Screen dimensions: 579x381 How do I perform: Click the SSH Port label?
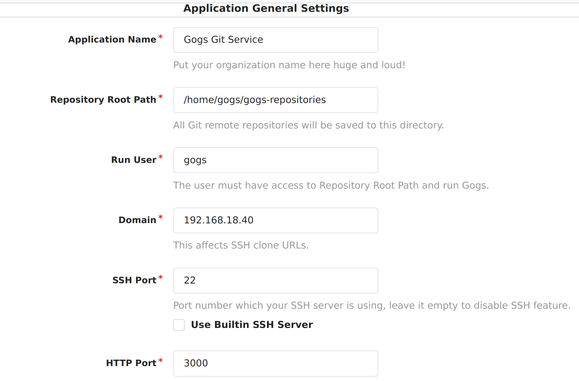tap(134, 280)
